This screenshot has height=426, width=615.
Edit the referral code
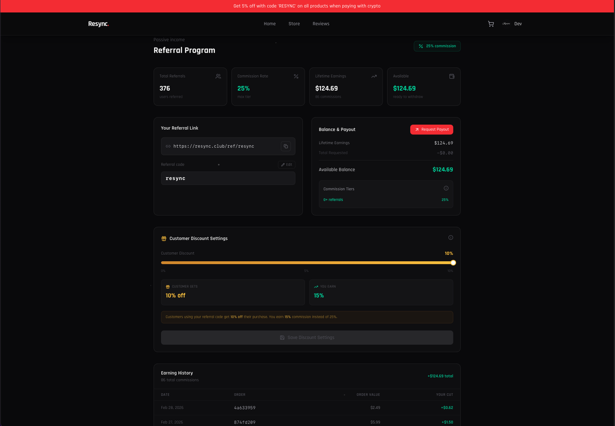[286, 164]
